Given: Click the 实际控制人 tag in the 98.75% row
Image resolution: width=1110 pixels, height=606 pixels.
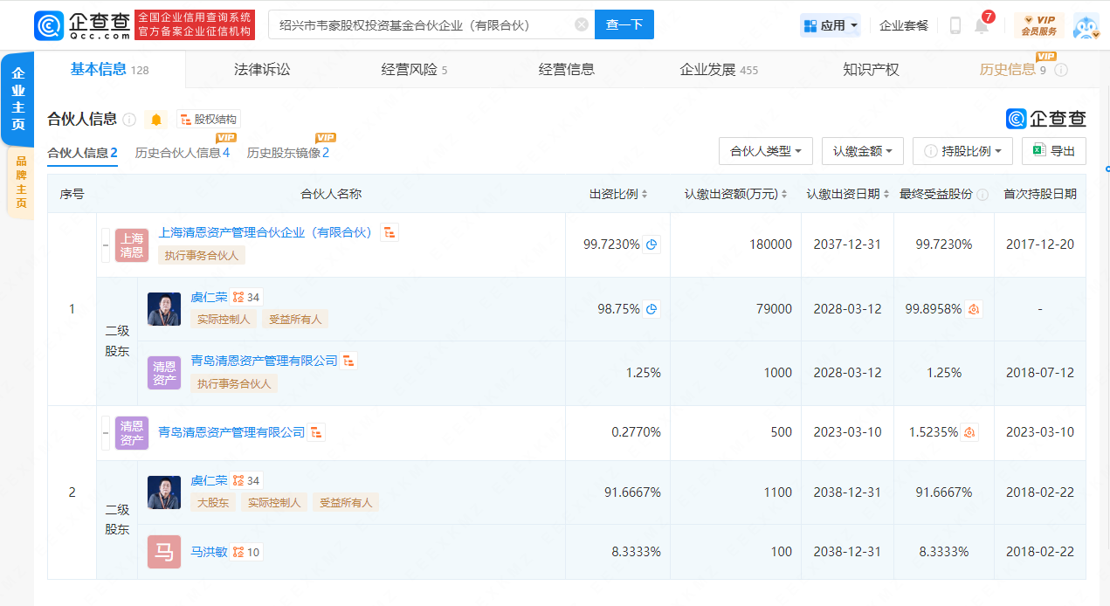Looking at the screenshot, I should pyautogui.click(x=224, y=320).
